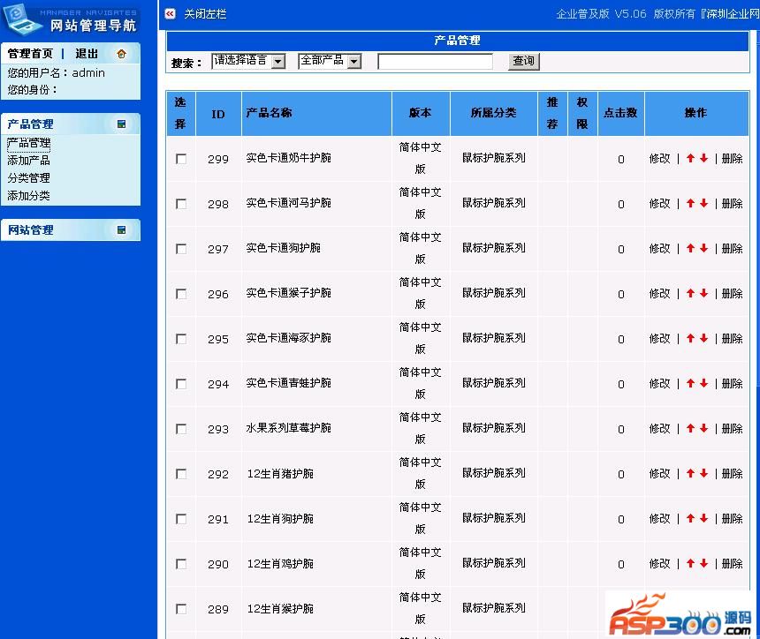Check the box for product 293

tap(181, 429)
